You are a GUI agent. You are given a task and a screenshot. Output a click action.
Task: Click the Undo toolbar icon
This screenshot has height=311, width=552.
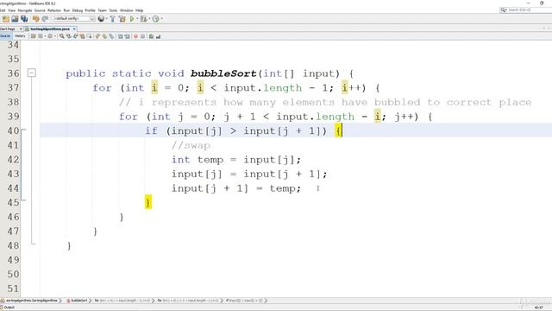tap(36, 19)
